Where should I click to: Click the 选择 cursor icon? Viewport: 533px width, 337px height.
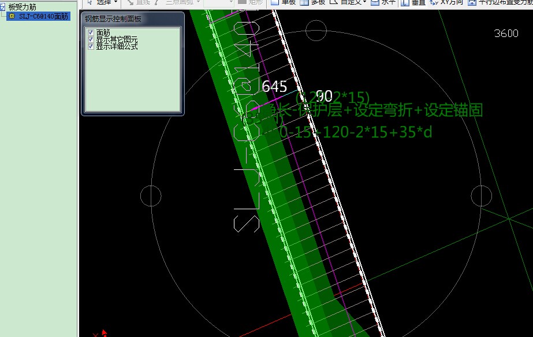coord(90,2)
